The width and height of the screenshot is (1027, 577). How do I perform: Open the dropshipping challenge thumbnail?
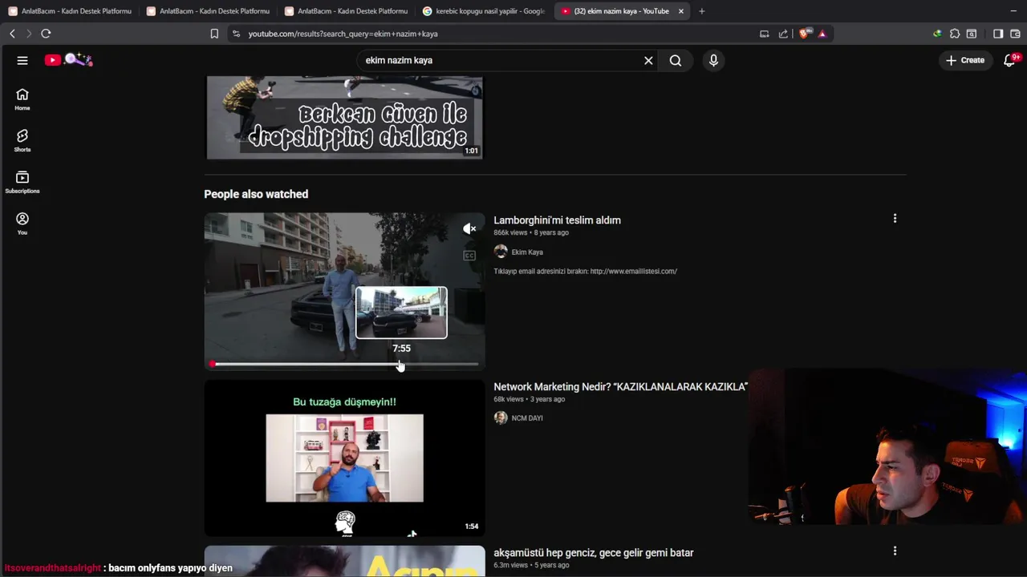345,117
